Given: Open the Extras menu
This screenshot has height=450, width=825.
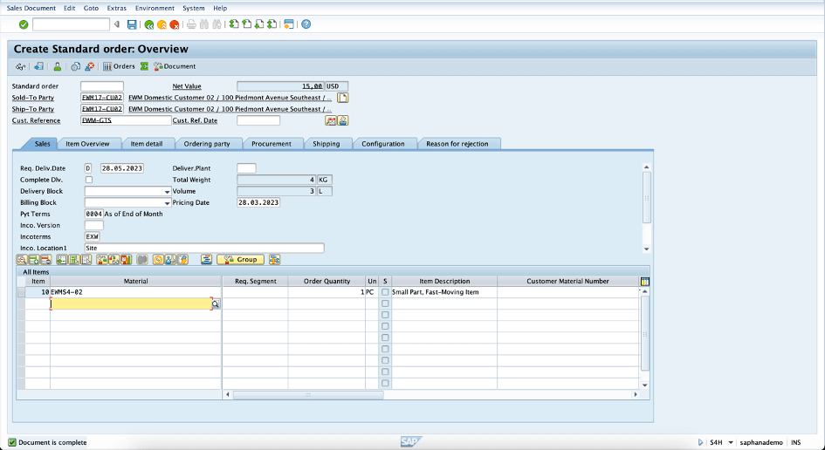Looking at the screenshot, I should 117,8.
